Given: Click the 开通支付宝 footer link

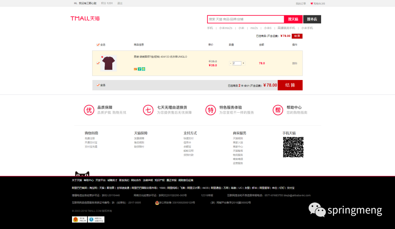Looking at the screenshot, I should pyautogui.click(x=91, y=142).
